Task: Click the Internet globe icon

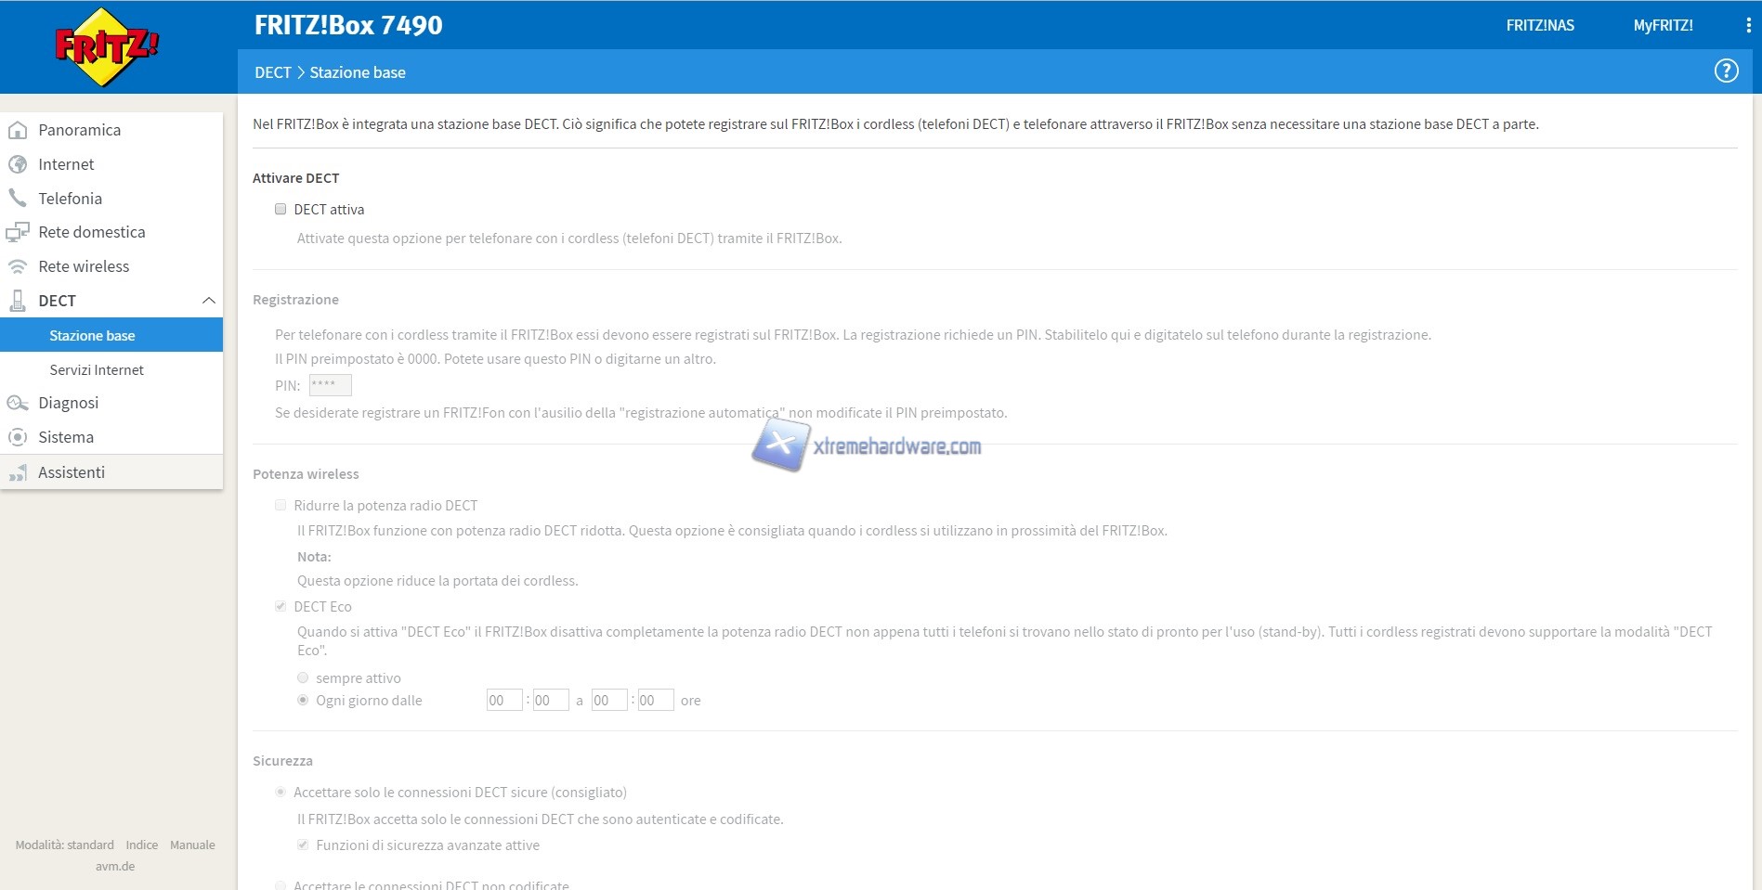Action: (17, 164)
